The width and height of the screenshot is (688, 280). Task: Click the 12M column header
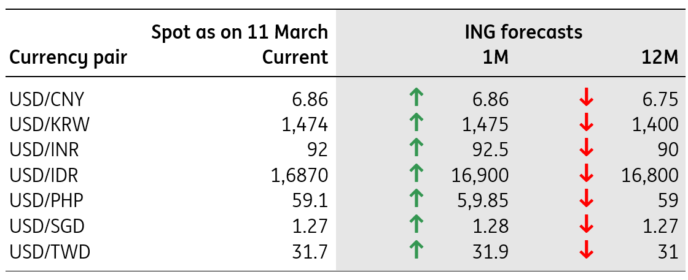(x=660, y=58)
